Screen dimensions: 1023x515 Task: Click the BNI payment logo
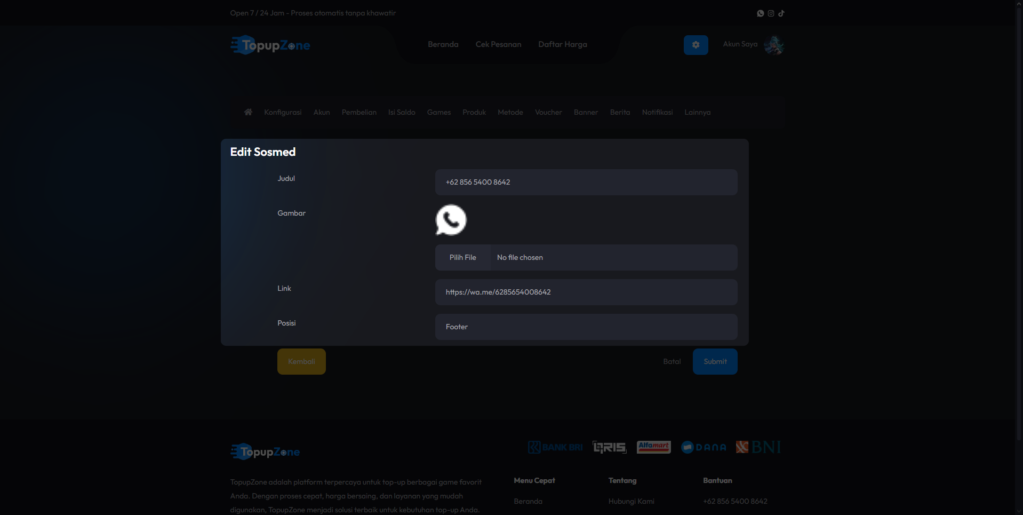pos(758,447)
